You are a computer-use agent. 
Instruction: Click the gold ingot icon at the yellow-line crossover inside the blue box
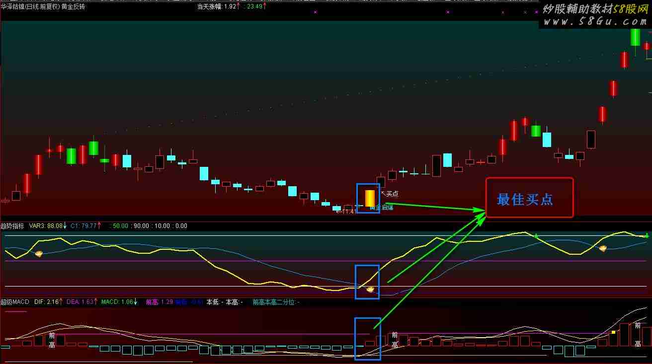click(370, 289)
